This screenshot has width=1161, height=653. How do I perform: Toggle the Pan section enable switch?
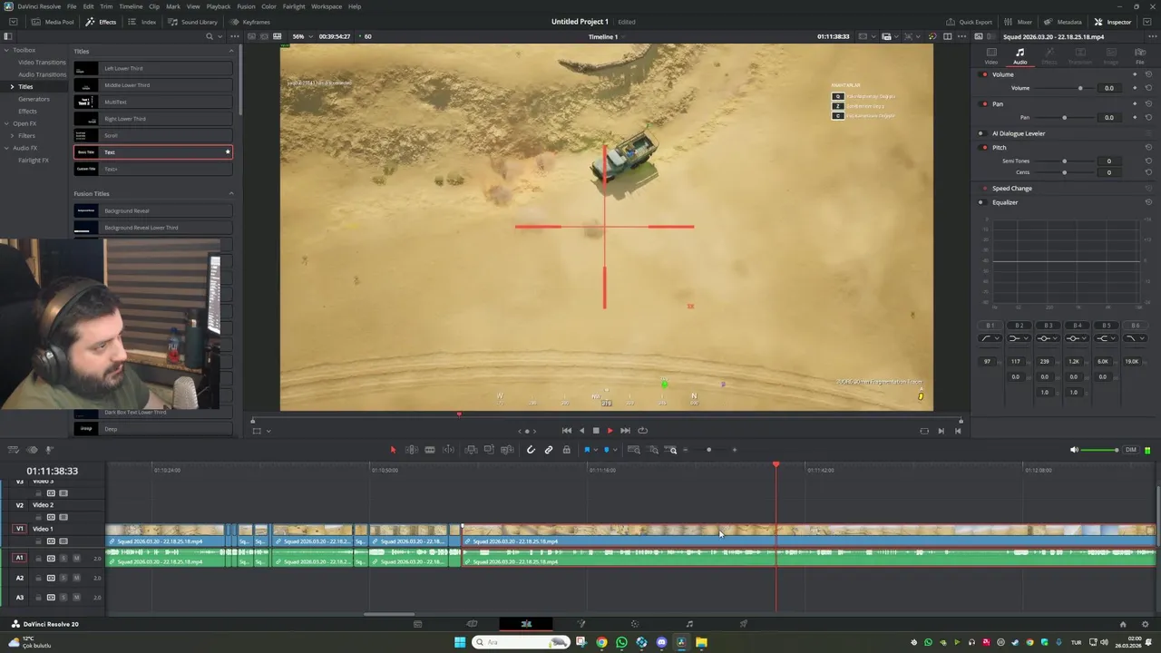pos(985,103)
